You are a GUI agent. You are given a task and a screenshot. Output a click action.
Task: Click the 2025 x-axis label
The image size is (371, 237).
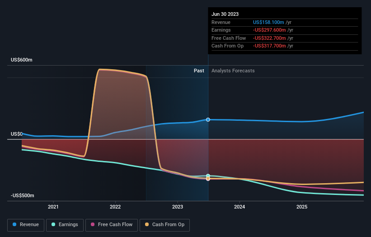point(302,207)
